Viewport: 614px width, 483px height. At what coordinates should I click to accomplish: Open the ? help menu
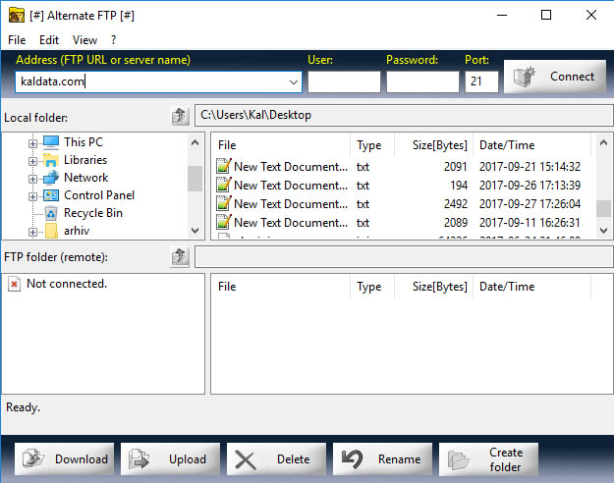coord(114,40)
